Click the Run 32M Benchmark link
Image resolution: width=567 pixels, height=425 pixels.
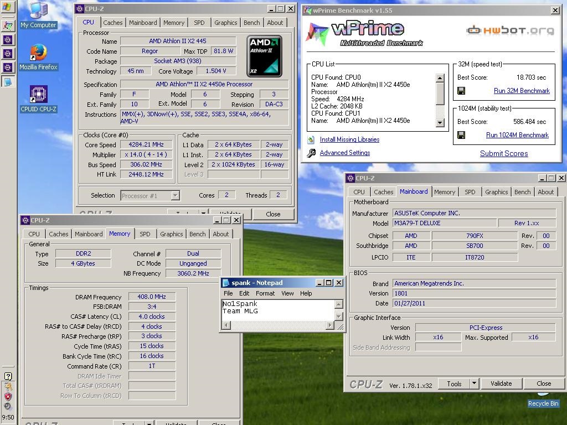point(522,91)
